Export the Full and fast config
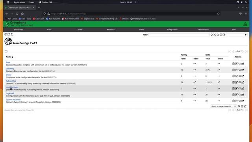 243,82
